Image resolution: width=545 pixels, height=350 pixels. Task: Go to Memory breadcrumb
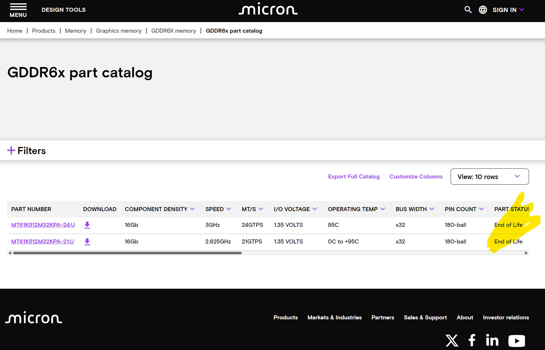coord(76,31)
